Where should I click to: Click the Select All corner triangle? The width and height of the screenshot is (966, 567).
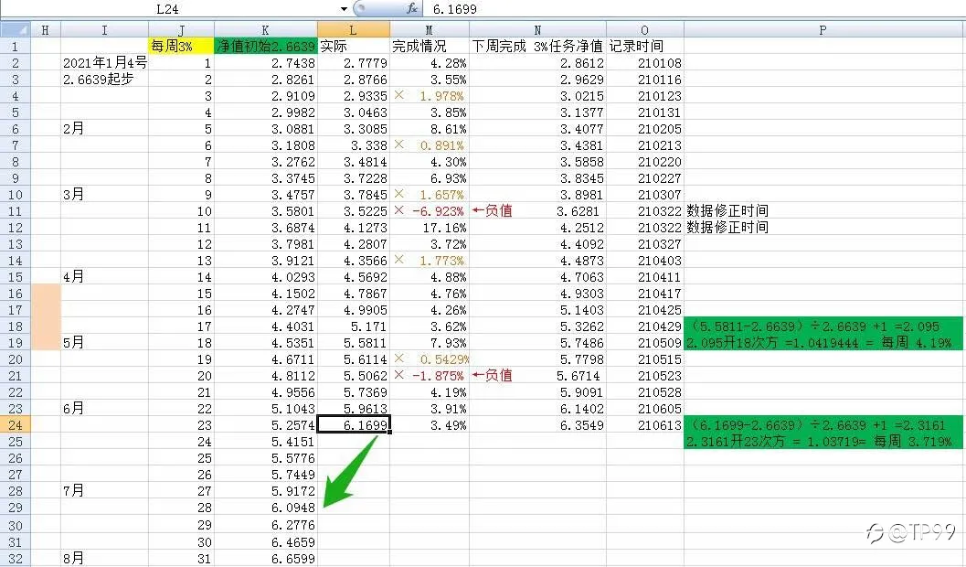tap(16, 29)
